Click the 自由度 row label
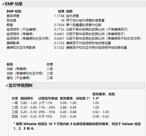 [11, 20]
